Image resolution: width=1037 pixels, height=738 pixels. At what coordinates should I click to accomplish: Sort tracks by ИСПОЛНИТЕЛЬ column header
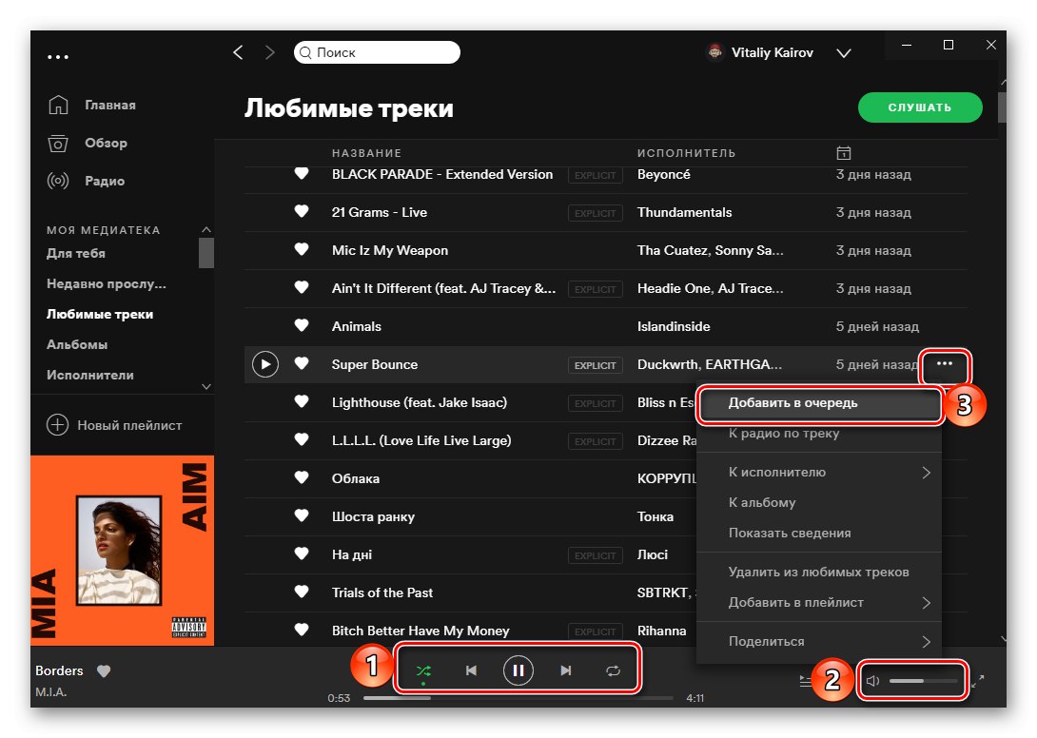[687, 153]
